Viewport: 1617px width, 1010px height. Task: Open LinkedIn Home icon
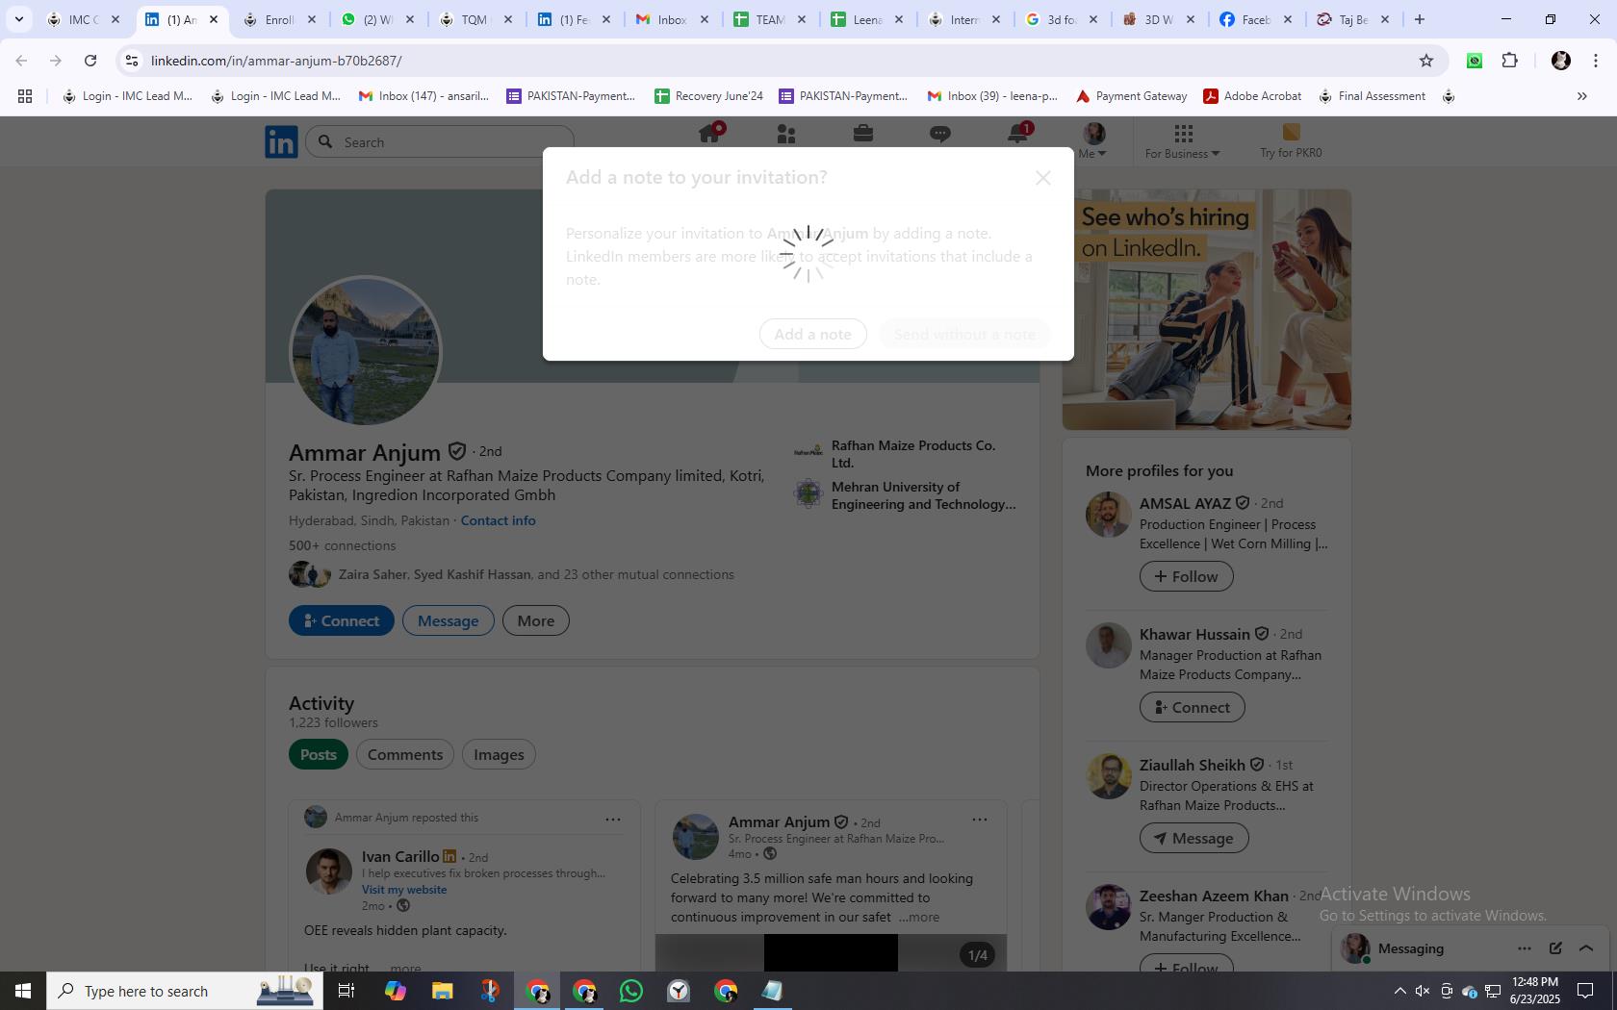[x=710, y=134]
